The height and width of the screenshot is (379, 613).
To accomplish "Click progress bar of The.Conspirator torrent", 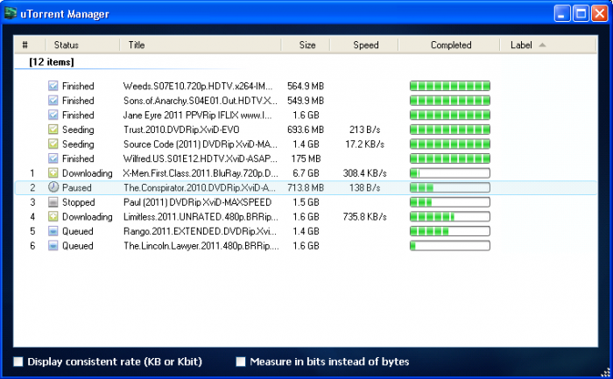I will click(x=450, y=187).
